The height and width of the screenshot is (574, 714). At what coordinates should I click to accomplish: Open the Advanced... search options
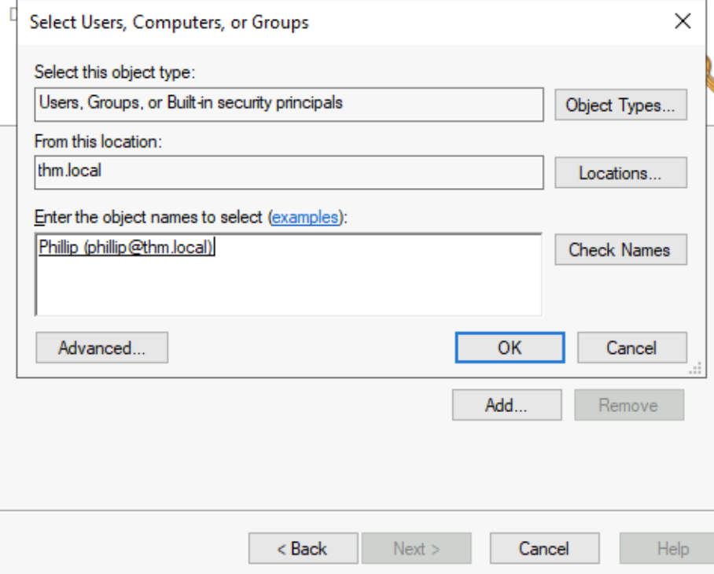[x=101, y=348]
